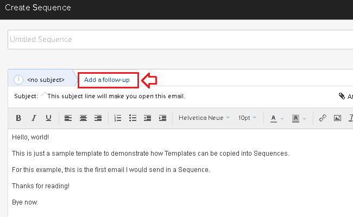Increase paragraph indent

pyautogui.click(x=162, y=118)
